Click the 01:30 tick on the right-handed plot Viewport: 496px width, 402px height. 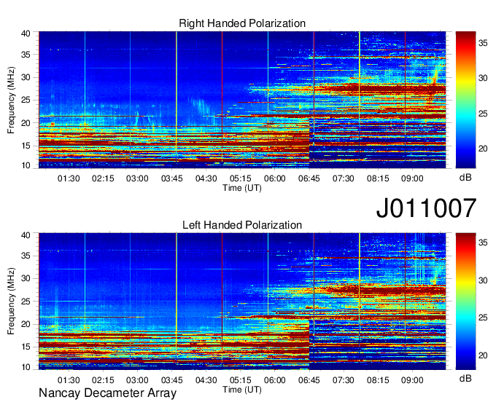(x=69, y=178)
